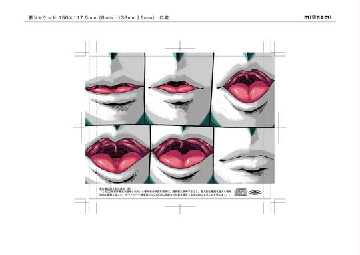Image resolution: width=360 pixels, height=255 pixels.
Task: Select the bottom-left wide open mouth panel
Action: pos(118,154)
